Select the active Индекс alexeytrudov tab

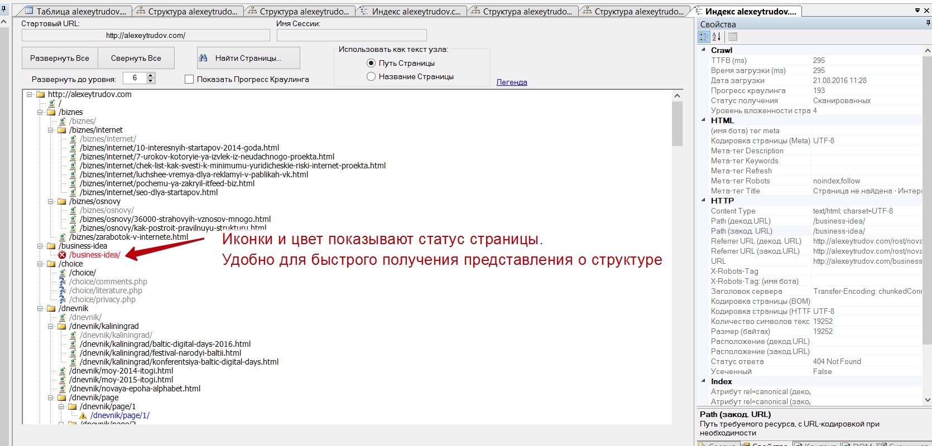pyautogui.click(x=746, y=11)
